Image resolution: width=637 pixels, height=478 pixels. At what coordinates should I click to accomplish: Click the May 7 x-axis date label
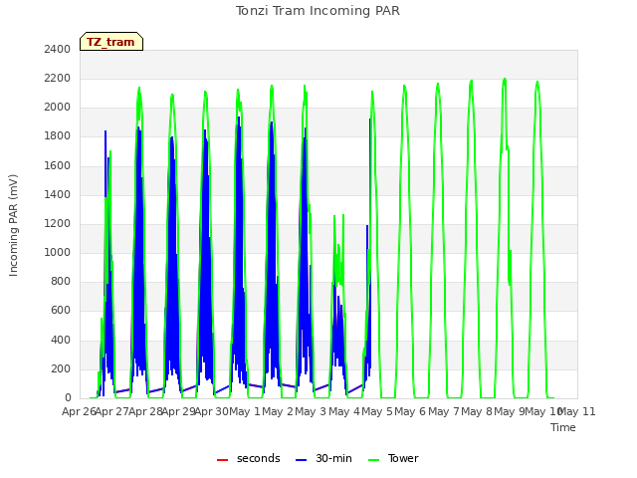coord(444,411)
